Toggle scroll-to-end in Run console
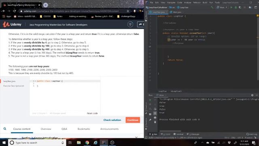This screenshot has height=146, width=259. [x=155, y=113]
